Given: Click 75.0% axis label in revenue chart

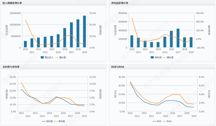Looking at the screenshot, I should point(93,13).
